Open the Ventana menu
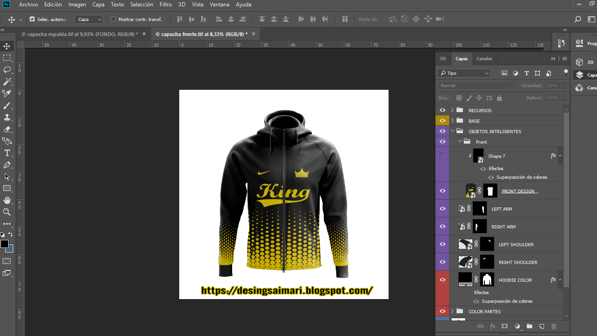This screenshot has height=336, width=597. [x=220, y=5]
